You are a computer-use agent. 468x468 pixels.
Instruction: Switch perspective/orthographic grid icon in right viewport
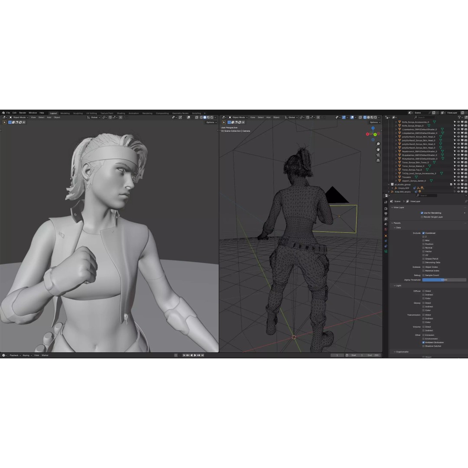[x=378, y=160]
